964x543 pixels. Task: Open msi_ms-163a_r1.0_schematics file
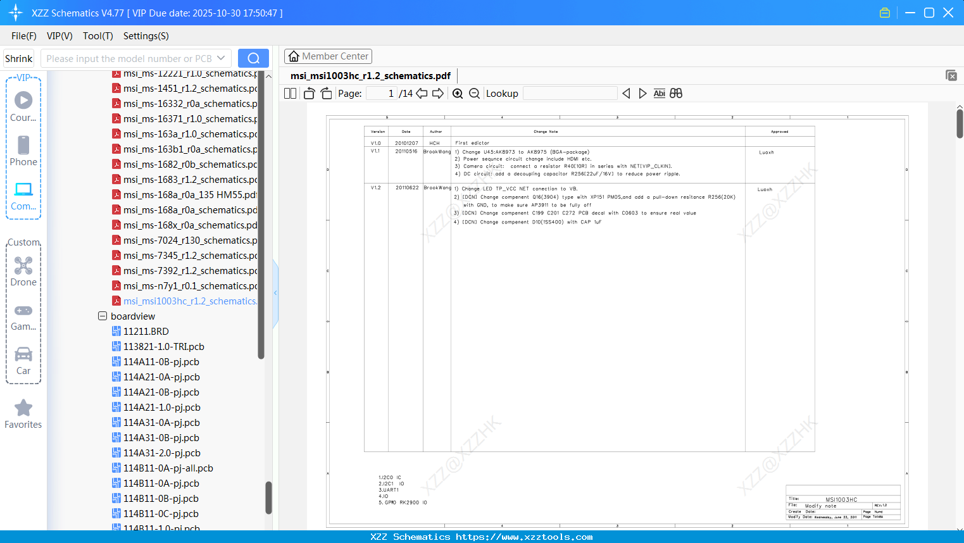point(185,134)
